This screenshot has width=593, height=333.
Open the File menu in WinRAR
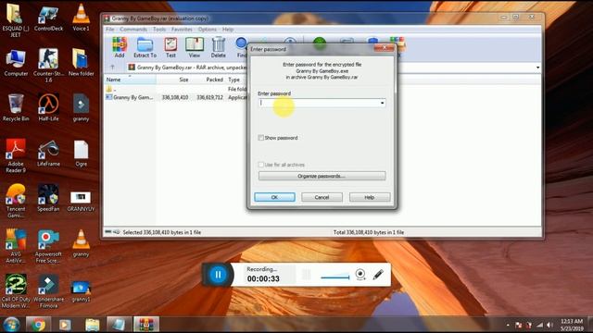(110, 30)
